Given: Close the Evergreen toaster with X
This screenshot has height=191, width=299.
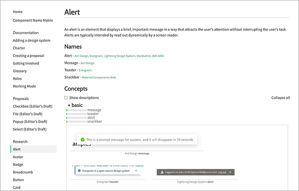Looking at the screenshot, I should click(136, 171).
